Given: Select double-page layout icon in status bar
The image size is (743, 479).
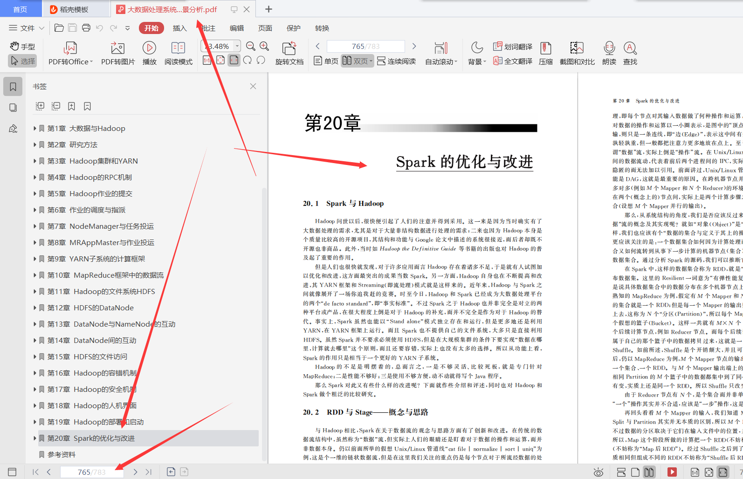Looking at the screenshot, I should point(649,472).
